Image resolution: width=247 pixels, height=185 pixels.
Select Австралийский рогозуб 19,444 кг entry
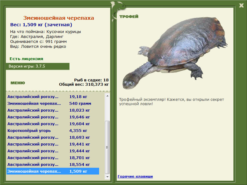[x=53, y=151]
